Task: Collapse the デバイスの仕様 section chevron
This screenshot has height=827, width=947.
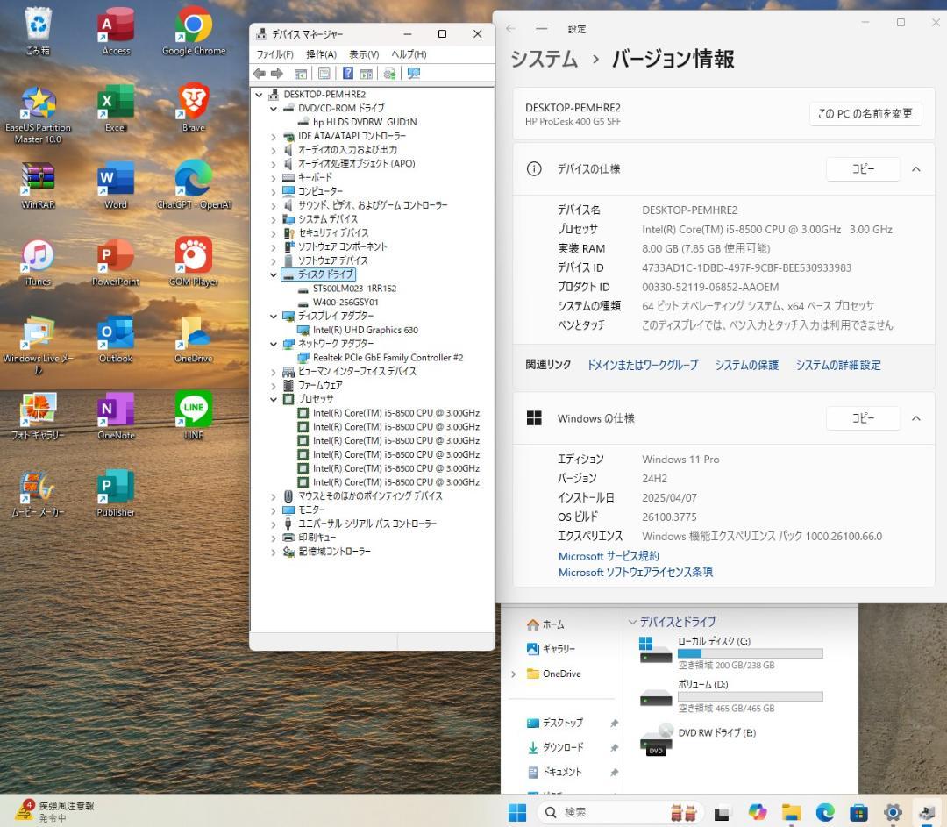Action: click(x=916, y=168)
